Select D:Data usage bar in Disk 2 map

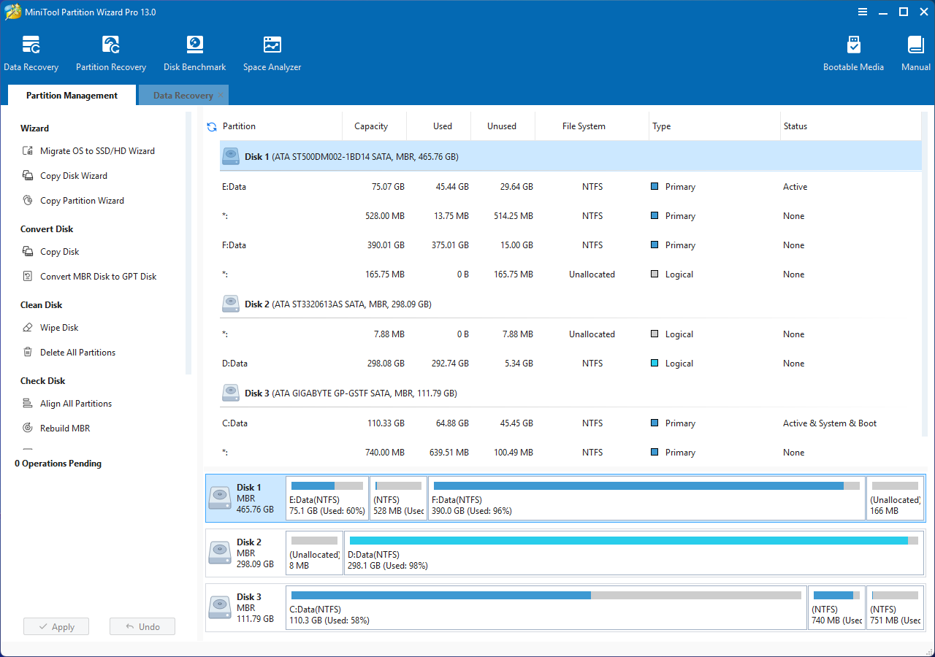click(x=634, y=540)
